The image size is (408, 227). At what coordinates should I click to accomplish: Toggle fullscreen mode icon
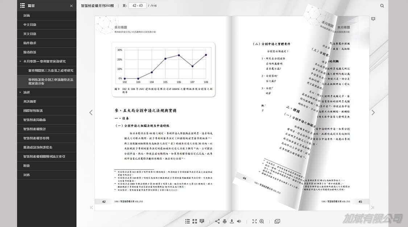[255, 221]
